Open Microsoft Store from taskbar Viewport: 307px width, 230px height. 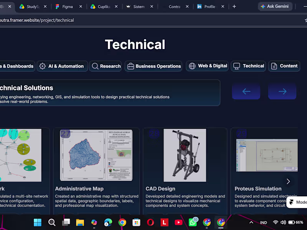136,222
